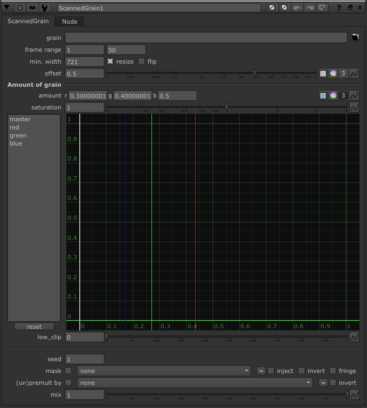Screen dimensions: 367x408
Task: Open the offset animation curve menu
Action: coord(354,73)
